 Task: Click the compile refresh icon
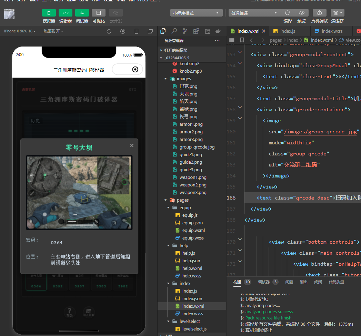pyautogui.click(x=288, y=13)
